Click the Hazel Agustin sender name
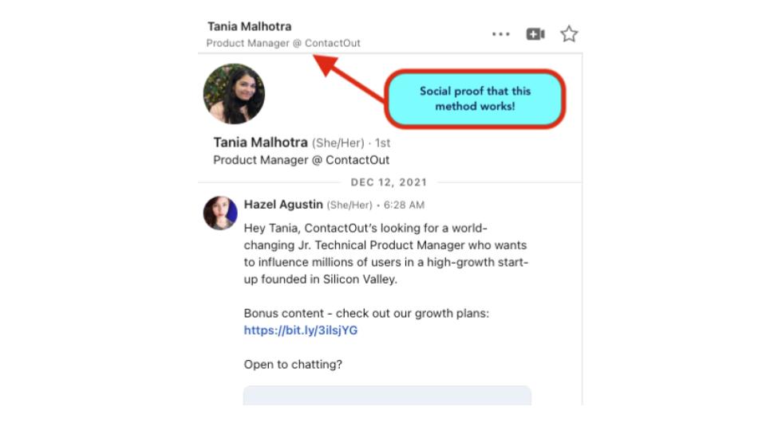Image resolution: width=766 pixels, height=430 pixels. 283,205
